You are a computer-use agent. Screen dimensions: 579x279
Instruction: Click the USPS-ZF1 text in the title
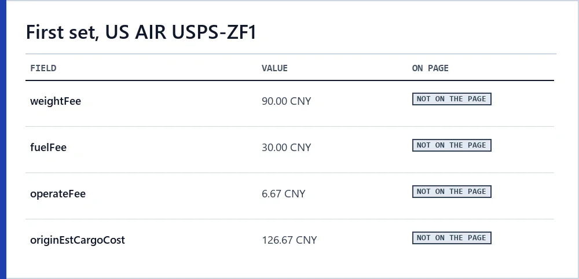click(214, 32)
